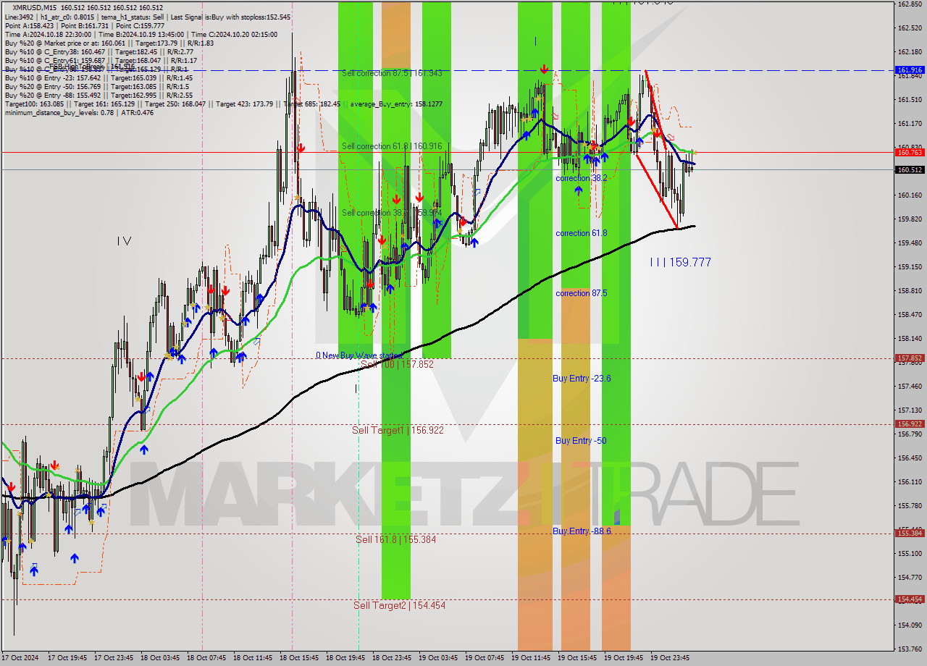Click the 159.820 price axis value

point(910,219)
